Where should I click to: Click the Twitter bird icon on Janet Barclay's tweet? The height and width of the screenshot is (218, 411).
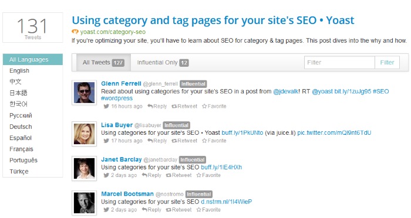tap(106, 175)
